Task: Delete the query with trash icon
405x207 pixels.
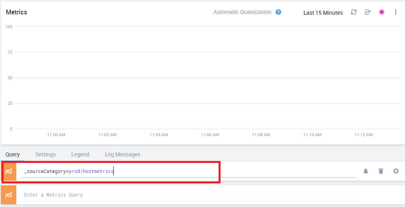Action: (381, 171)
